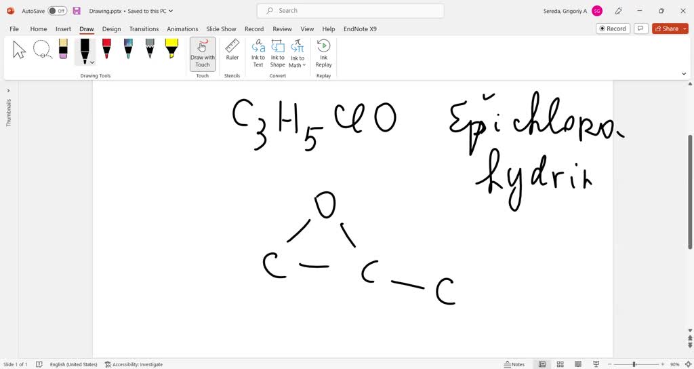Click the scroll down arrow

click(689, 330)
